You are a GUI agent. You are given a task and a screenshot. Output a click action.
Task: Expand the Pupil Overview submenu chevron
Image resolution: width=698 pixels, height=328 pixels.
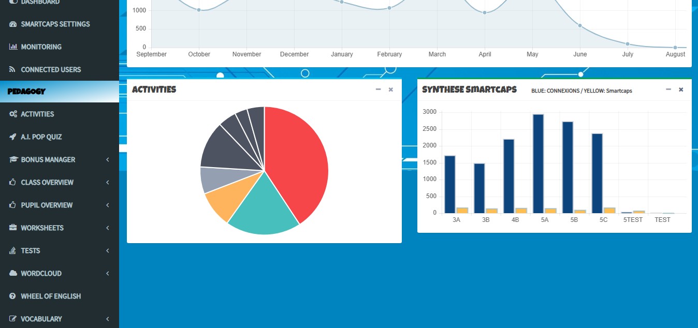tap(107, 205)
